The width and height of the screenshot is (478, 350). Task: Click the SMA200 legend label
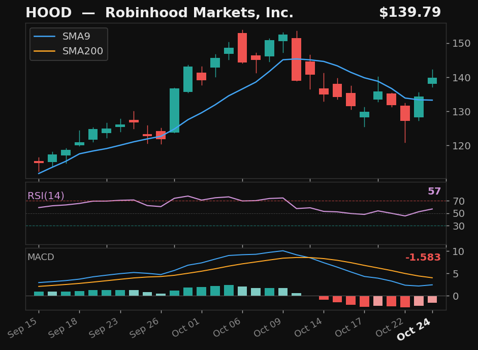(x=83, y=51)
